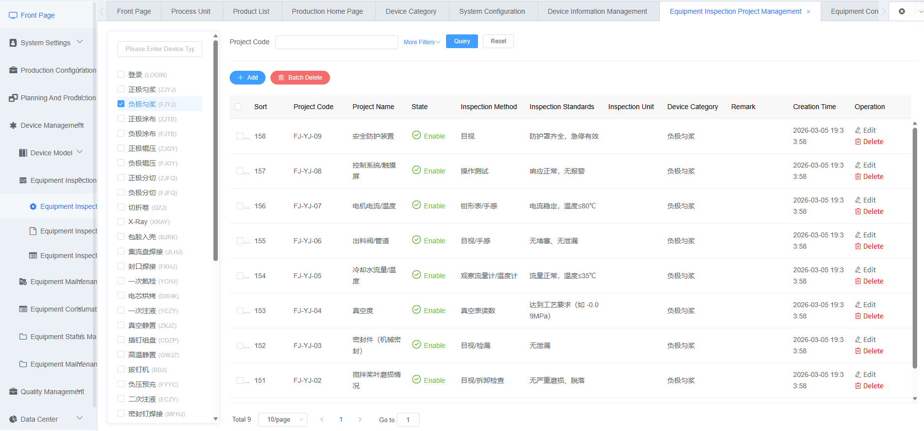Switch to Process Unit tab
Viewport: 924px width, 431px height.
point(191,11)
